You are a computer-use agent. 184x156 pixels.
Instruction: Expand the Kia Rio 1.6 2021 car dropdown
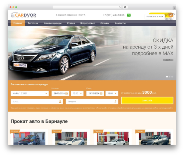pos(29,93)
